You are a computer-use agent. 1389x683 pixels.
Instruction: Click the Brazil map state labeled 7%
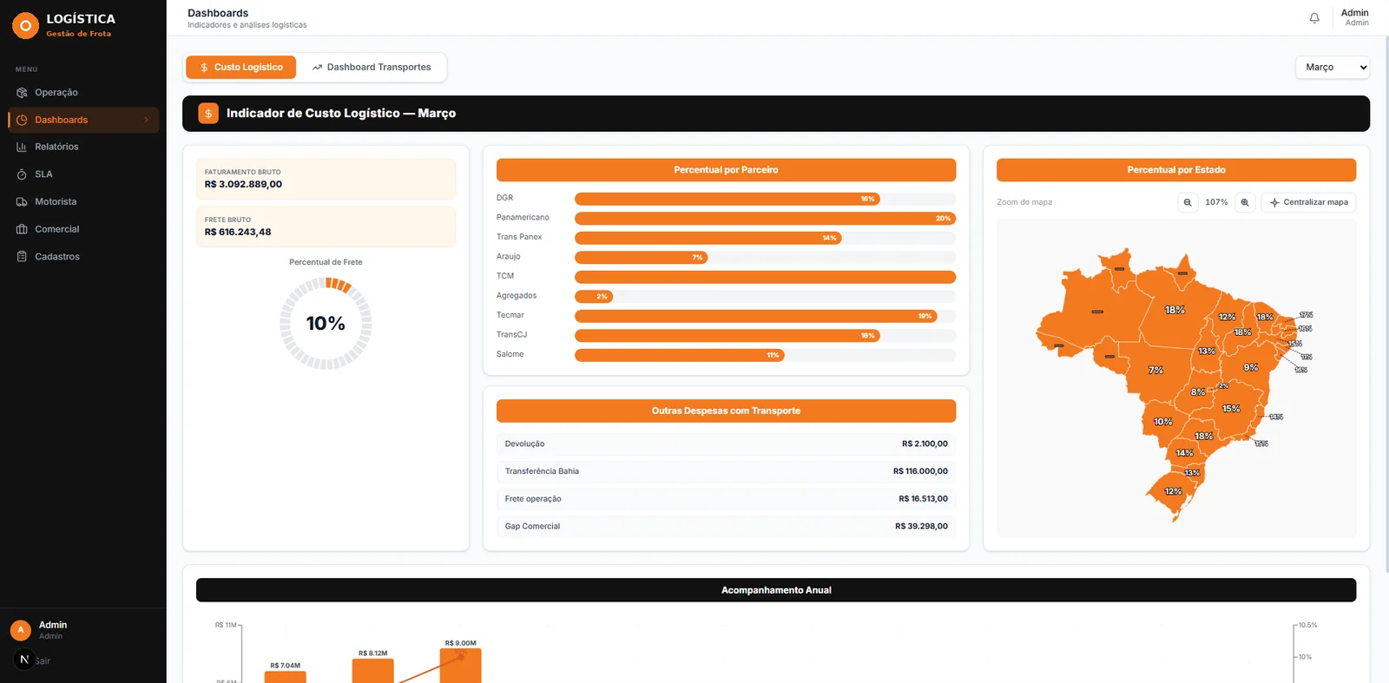click(x=1155, y=371)
